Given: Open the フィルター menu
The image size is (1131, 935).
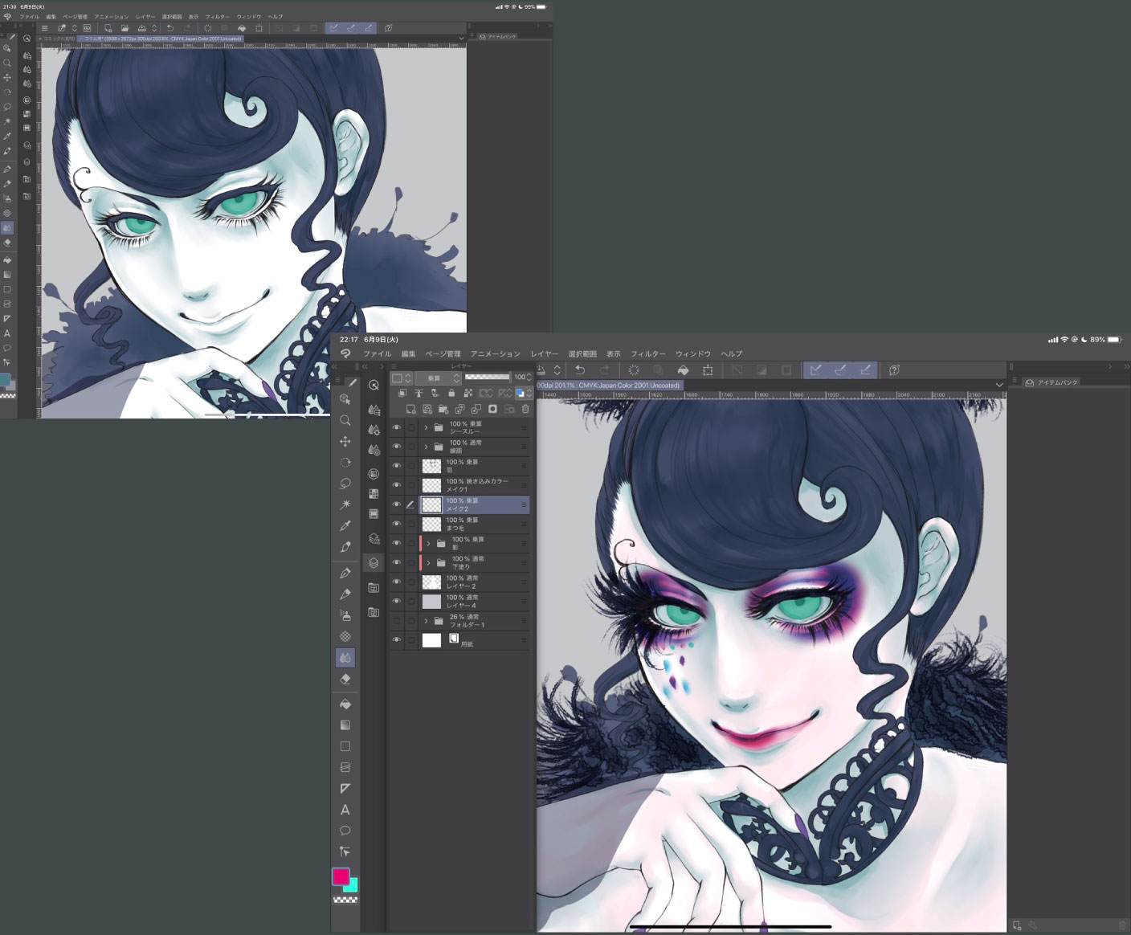Looking at the screenshot, I should tap(647, 354).
